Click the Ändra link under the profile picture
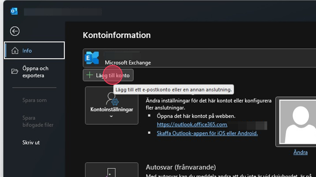Screen dimensions: 316x177 tap(300, 152)
